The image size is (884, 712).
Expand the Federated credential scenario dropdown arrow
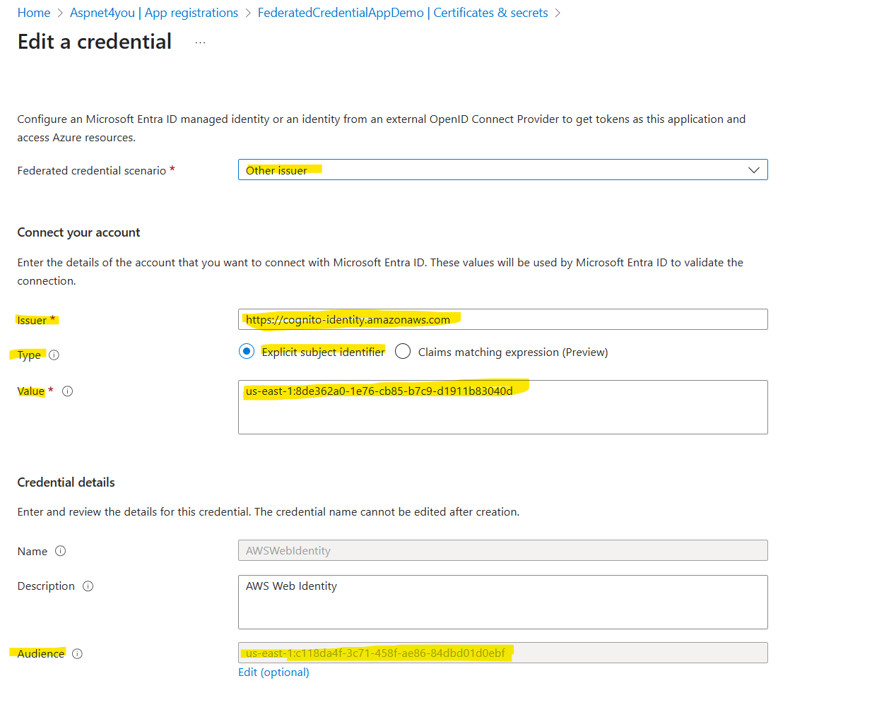click(754, 170)
